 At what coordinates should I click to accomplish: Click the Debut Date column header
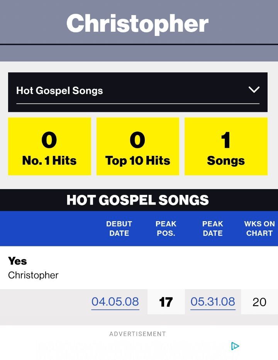point(119,229)
